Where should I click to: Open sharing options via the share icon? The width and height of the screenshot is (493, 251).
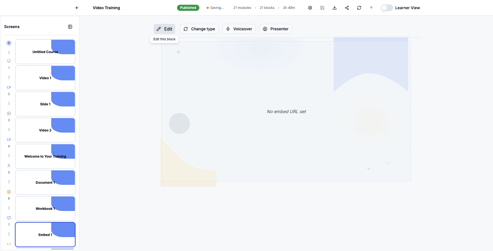pyautogui.click(x=347, y=8)
